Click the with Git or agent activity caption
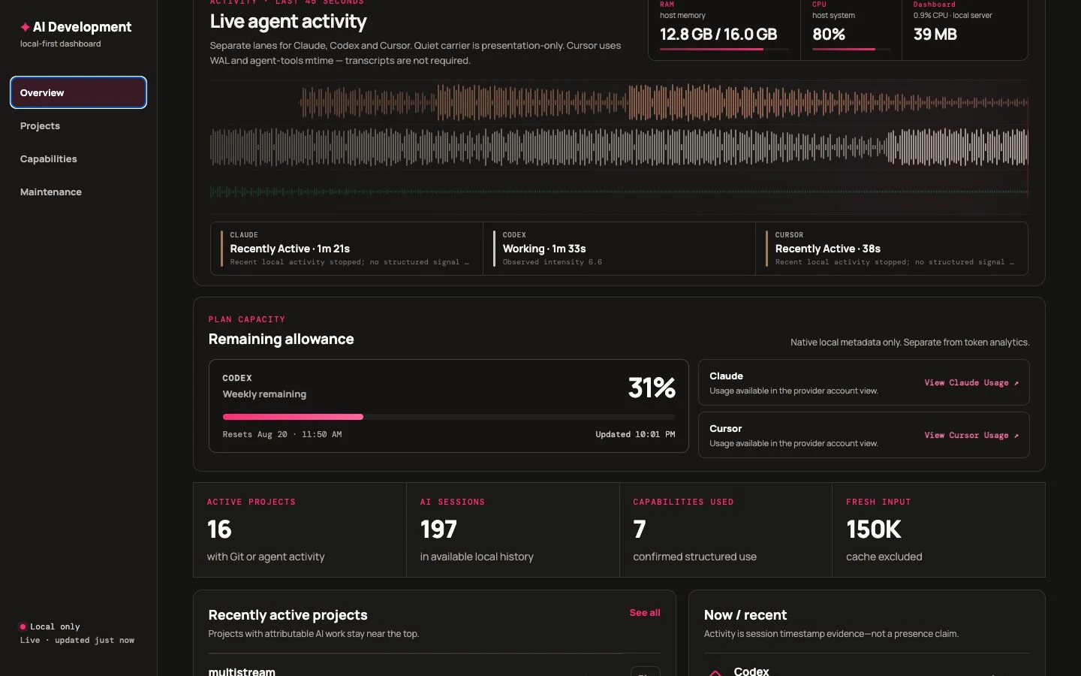 pyautogui.click(x=266, y=557)
